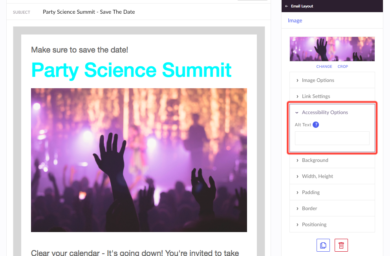
Task: Click the Party Science Summit headline
Action: coord(131,70)
